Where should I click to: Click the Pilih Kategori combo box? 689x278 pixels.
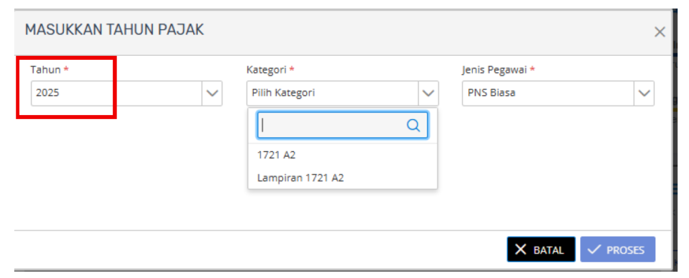click(332, 93)
